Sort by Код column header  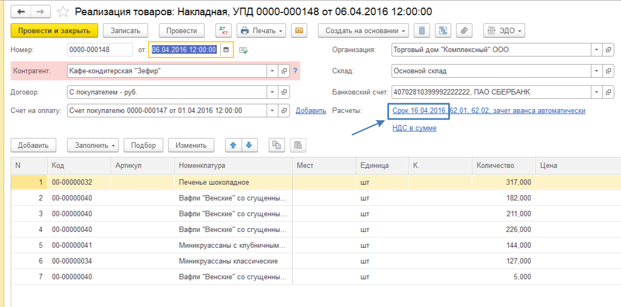click(79, 166)
